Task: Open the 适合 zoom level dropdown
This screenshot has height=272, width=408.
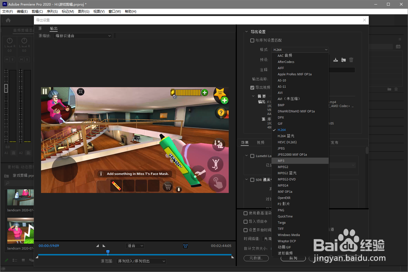Action: (135, 246)
